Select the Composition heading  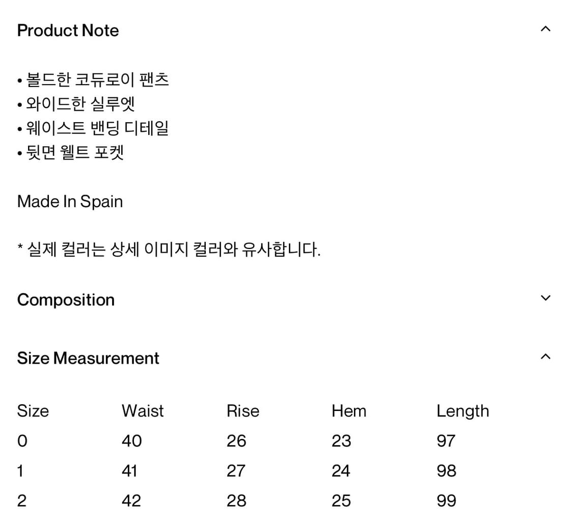(66, 300)
